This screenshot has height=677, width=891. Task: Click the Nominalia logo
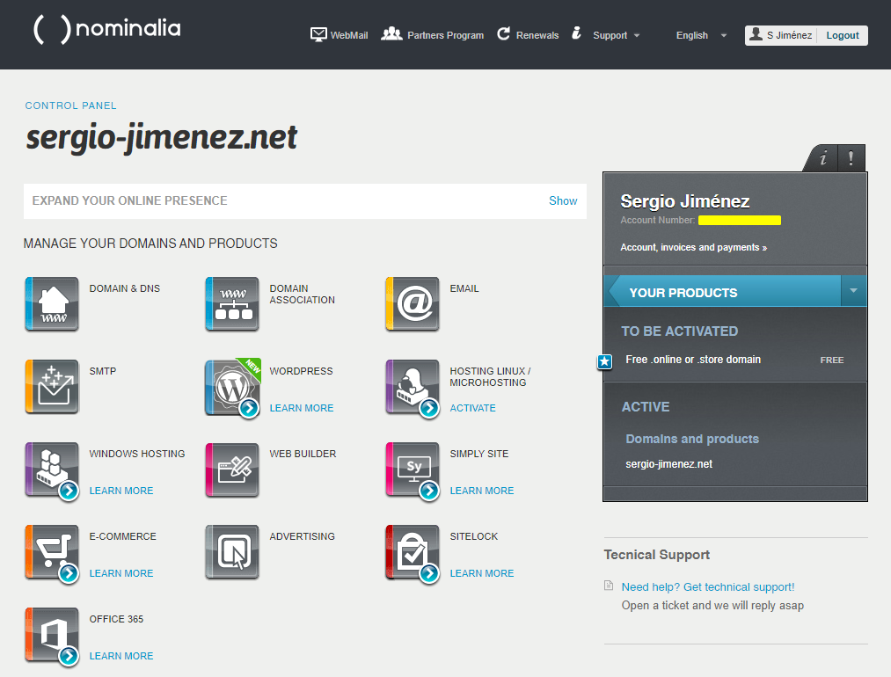pyautogui.click(x=106, y=29)
